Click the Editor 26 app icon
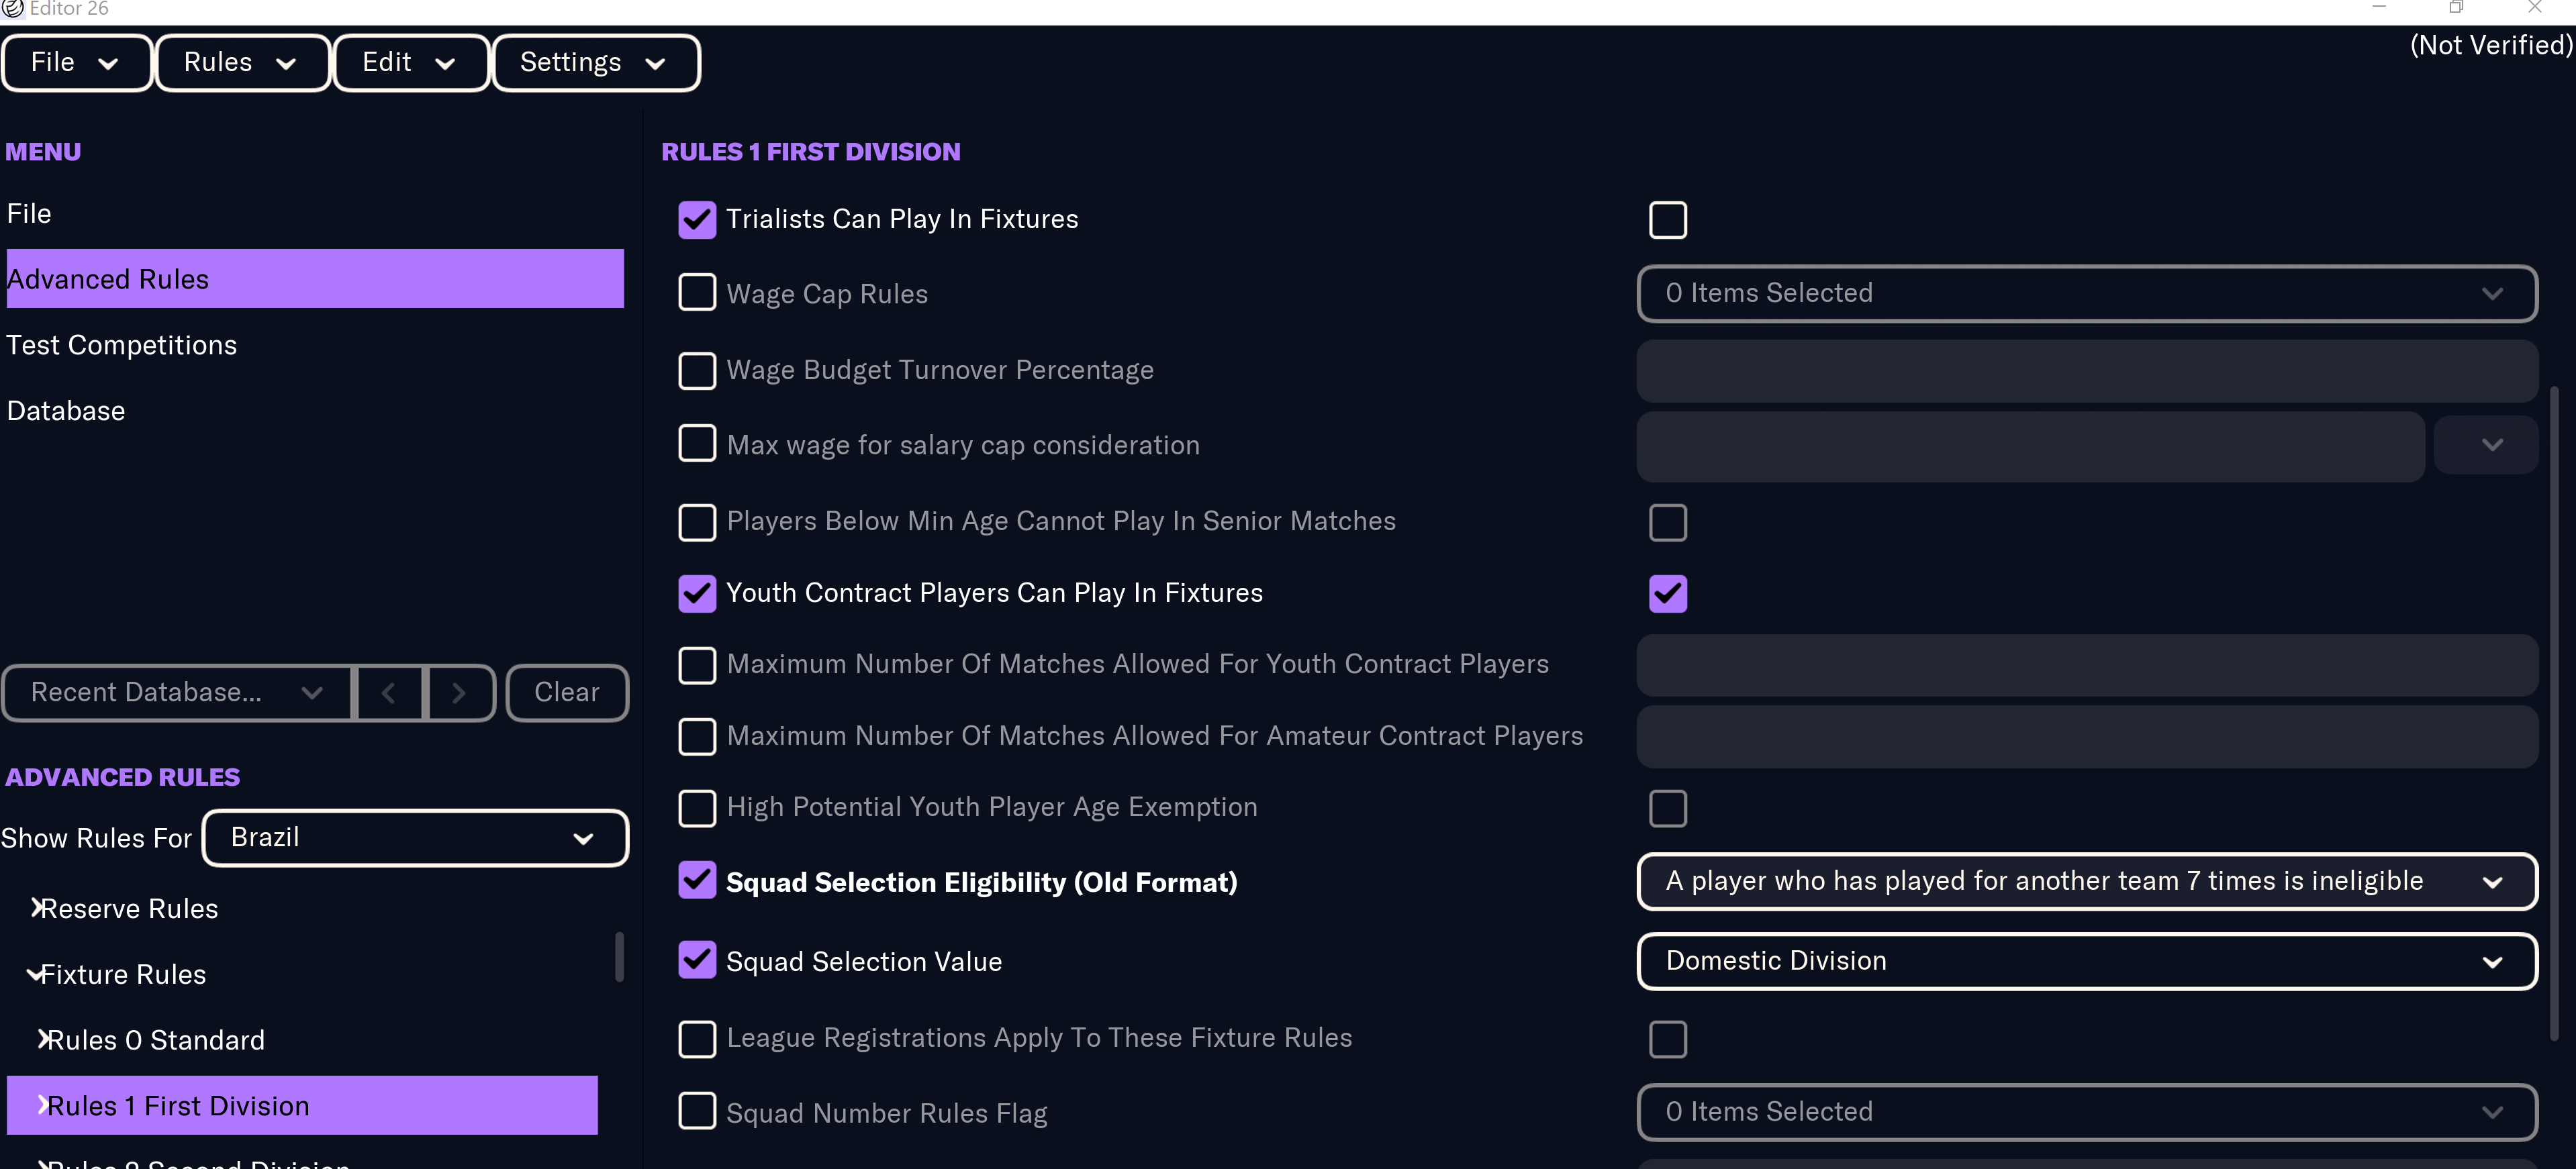 12,8
